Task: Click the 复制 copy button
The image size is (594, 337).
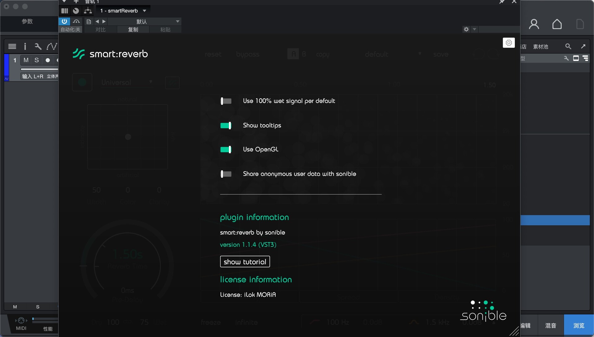Action: point(133,30)
